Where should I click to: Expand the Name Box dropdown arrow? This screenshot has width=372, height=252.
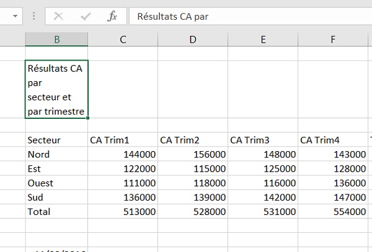click(15, 16)
